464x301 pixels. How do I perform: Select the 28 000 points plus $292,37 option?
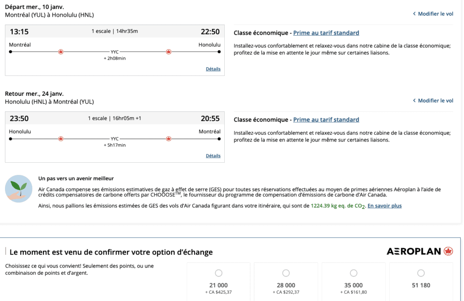tap(286, 273)
